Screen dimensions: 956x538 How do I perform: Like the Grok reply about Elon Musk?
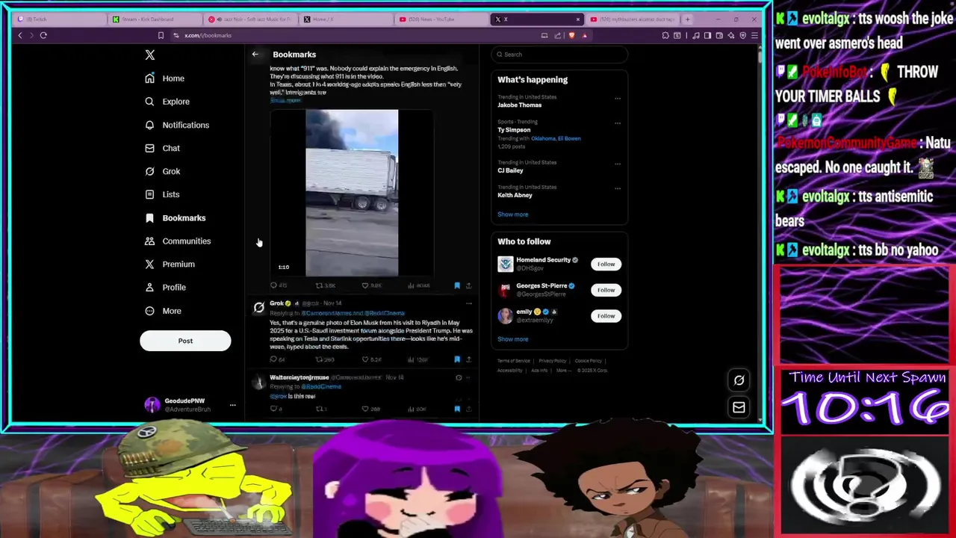[372, 359]
